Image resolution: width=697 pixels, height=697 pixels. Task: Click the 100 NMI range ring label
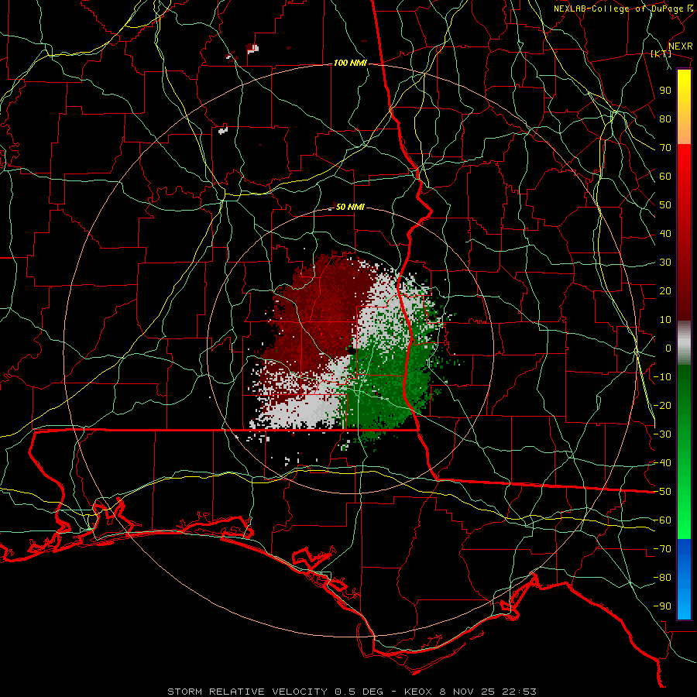[x=350, y=64]
